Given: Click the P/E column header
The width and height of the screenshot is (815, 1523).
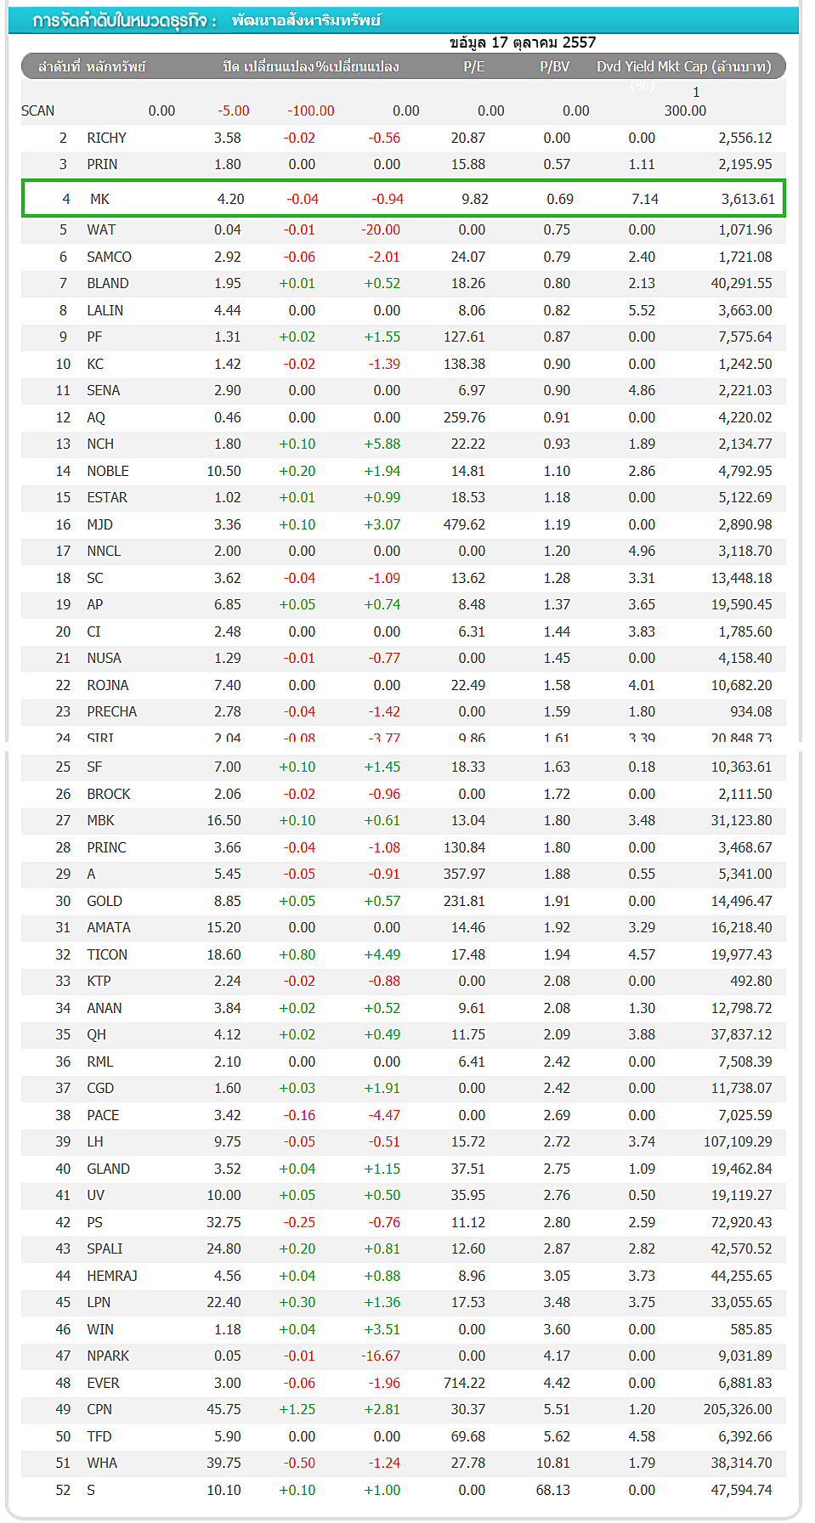Looking at the screenshot, I should (x=473, y=66).
